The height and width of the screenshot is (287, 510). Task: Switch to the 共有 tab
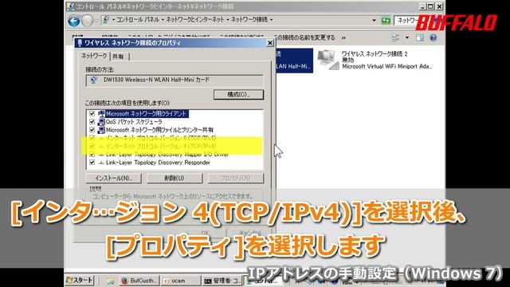[118, 57]
